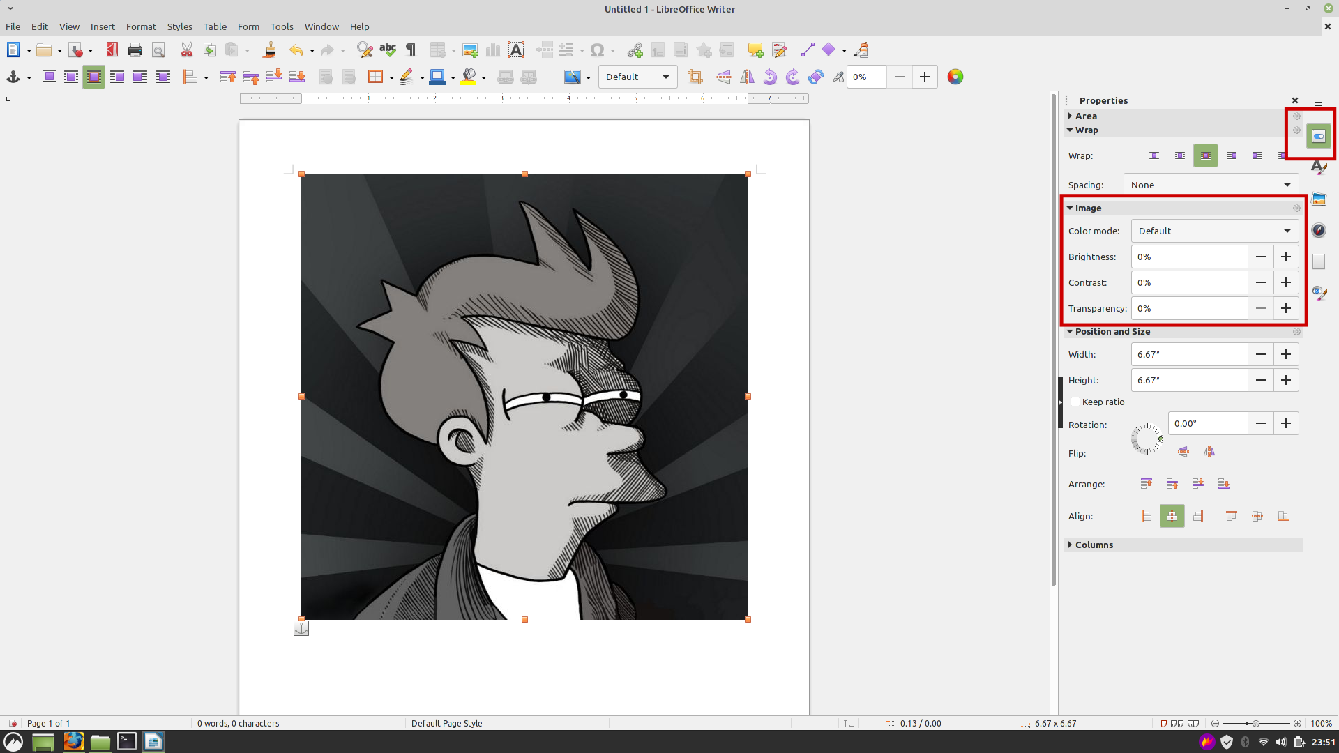Open the wrap Spacing dropdown
This screenshot has height=753, width=1339.
click(x=1211, y=185)
